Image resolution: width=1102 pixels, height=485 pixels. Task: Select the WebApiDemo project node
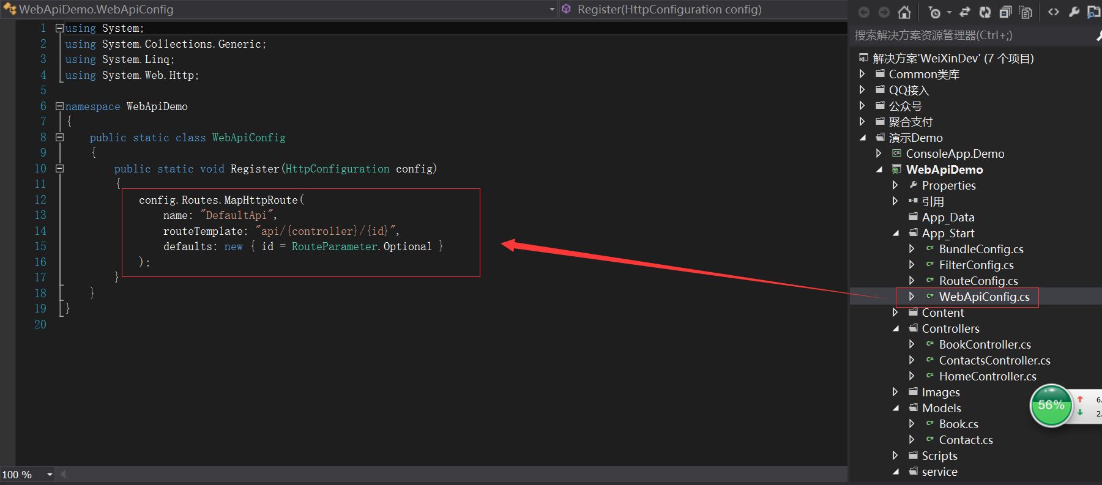(x=945, y=169)
